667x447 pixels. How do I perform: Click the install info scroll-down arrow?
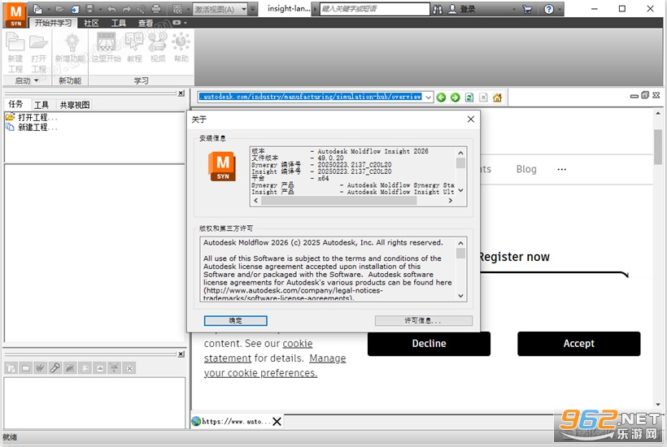tap(460, 190)
